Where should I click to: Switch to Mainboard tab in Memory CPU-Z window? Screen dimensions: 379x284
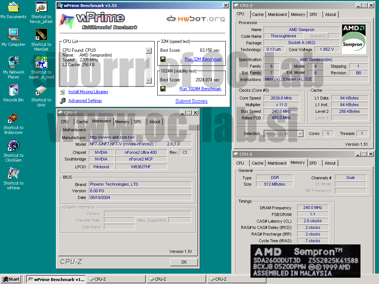(277, 163)
